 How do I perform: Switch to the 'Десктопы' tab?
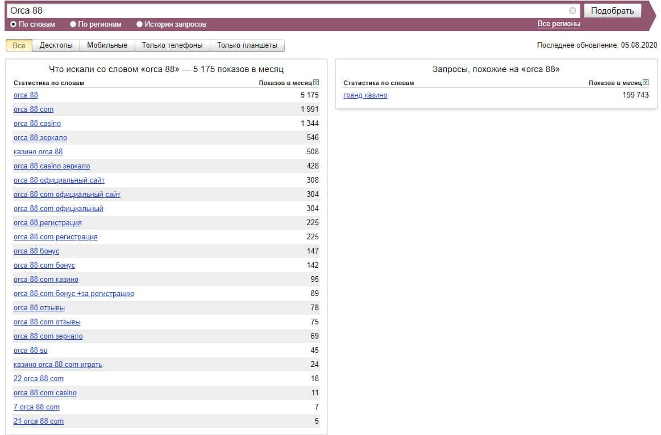56,45
